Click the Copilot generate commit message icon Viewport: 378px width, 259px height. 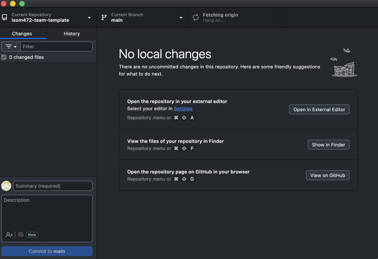[x=21, y=234]
